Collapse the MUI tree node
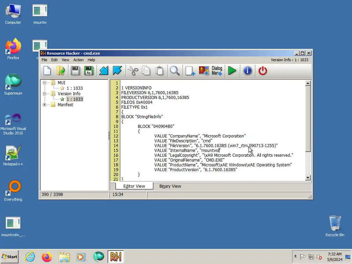The image size is (352, 264). 44,82
